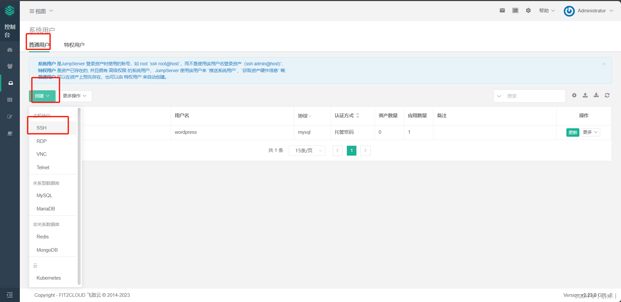This screenshot has height=302, width=621.
Task: Open the permissions edit icon in sidebar
Action: click(x=10, y=117)
